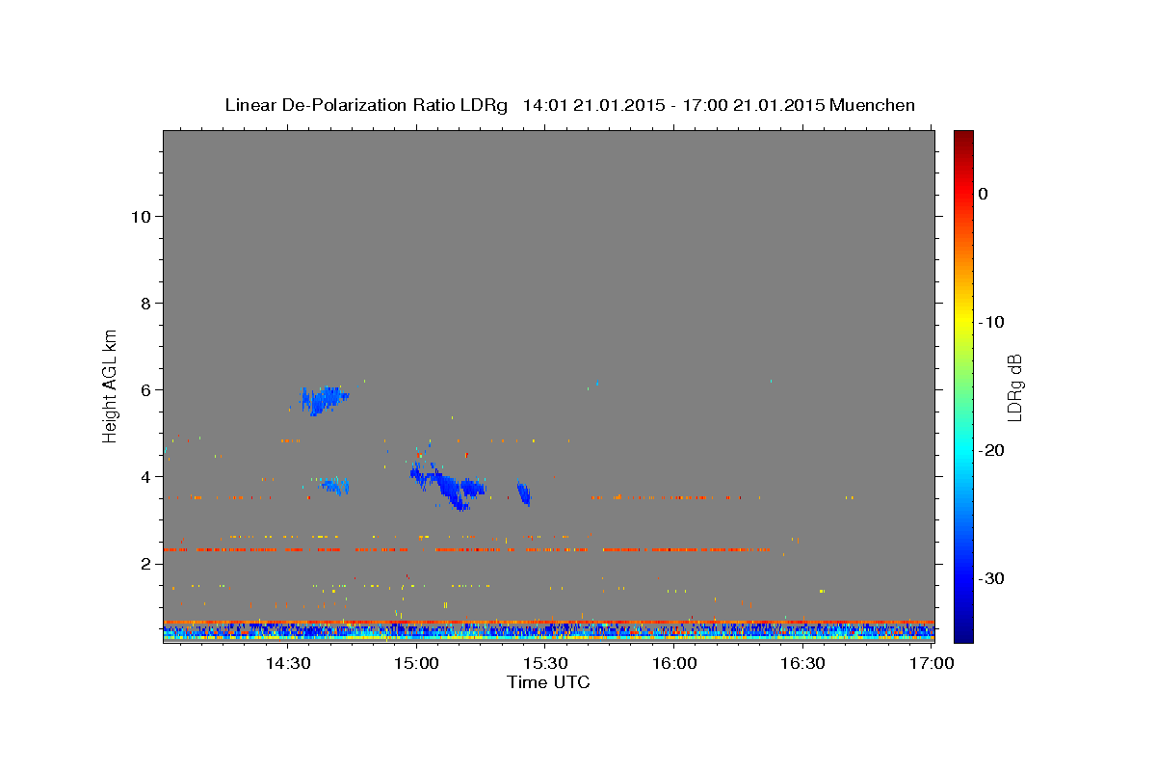Screen dimensions: 1156x771
Task: Click the blue cloud echo near 6 km
Action: coord(323,400)
